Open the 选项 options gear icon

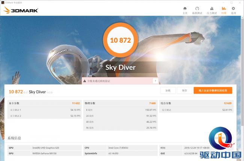pyautogui.click(x=233, y=10)
